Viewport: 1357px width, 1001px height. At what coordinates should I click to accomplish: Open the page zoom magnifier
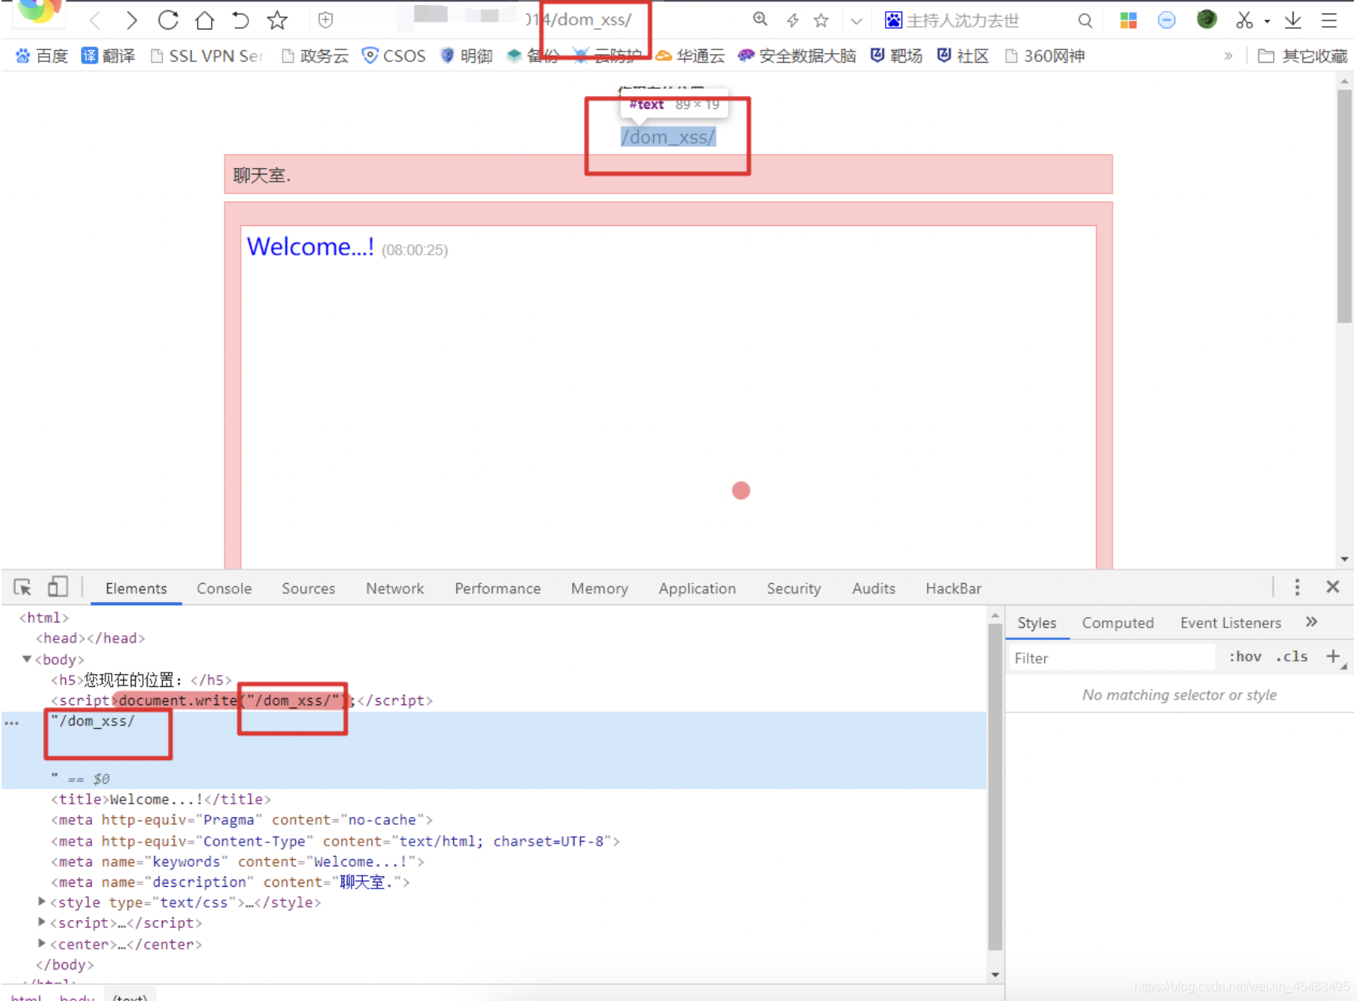tap(760, 19)
